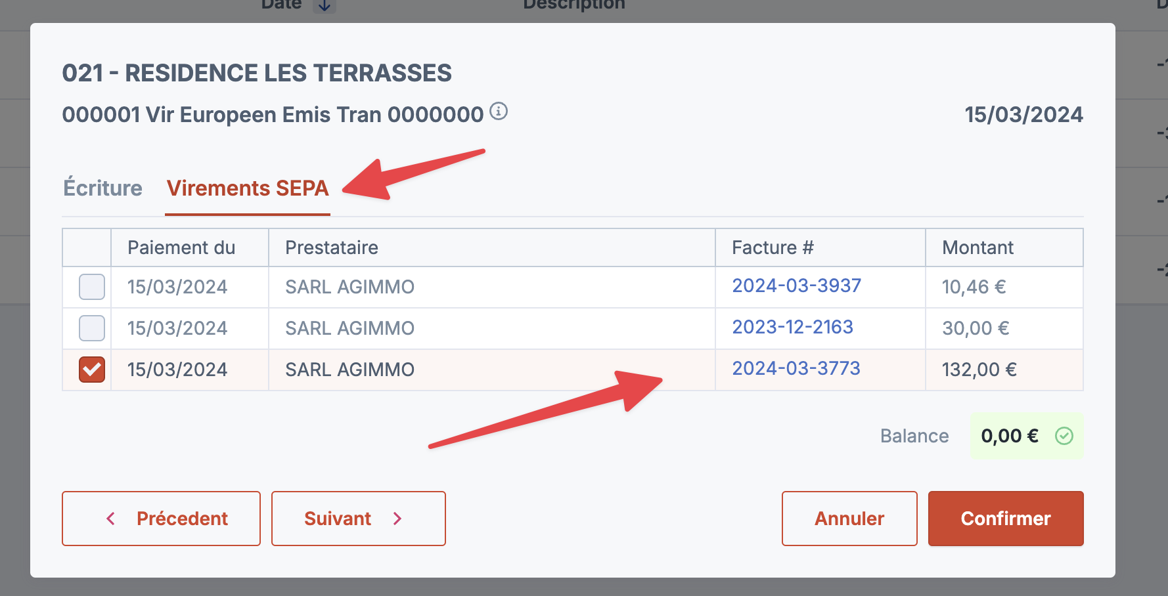This screenshot has width=1168, height=596.
Task: Go to next with Suivant button
Action: 359,519
